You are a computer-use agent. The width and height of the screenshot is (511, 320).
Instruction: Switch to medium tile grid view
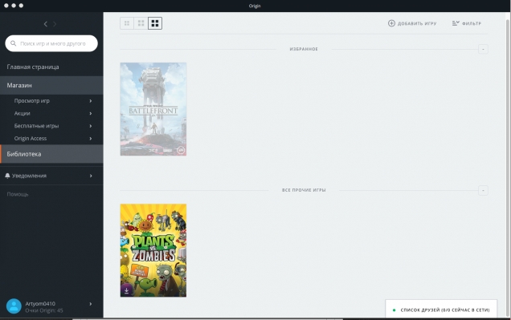pos(141,23)
